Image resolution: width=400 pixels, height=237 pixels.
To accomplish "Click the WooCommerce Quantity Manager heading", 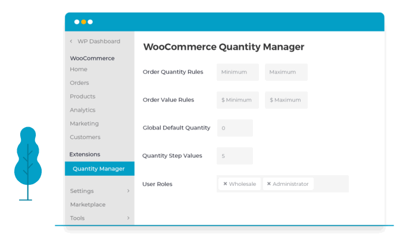I will [224, 47].
